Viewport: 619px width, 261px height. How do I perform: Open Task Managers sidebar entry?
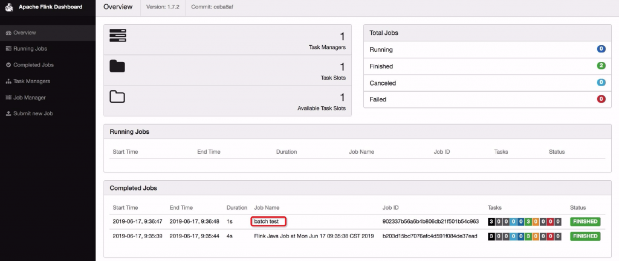(48, 81)
